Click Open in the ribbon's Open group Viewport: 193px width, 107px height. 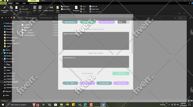click(x=83, y=6)
